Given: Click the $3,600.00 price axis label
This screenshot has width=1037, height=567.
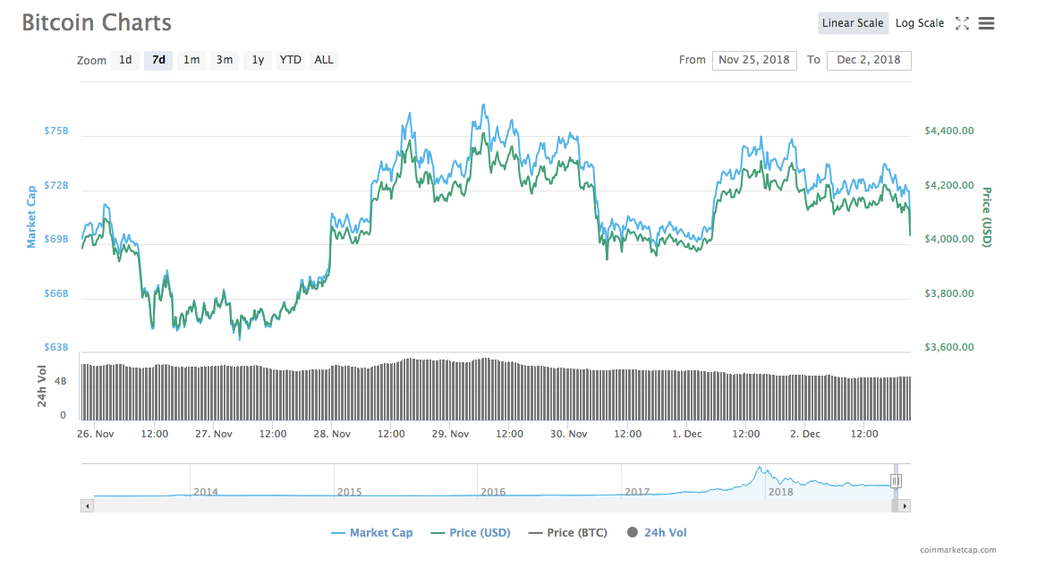Looking at the screenshot, I should click(x=949, y=347).
